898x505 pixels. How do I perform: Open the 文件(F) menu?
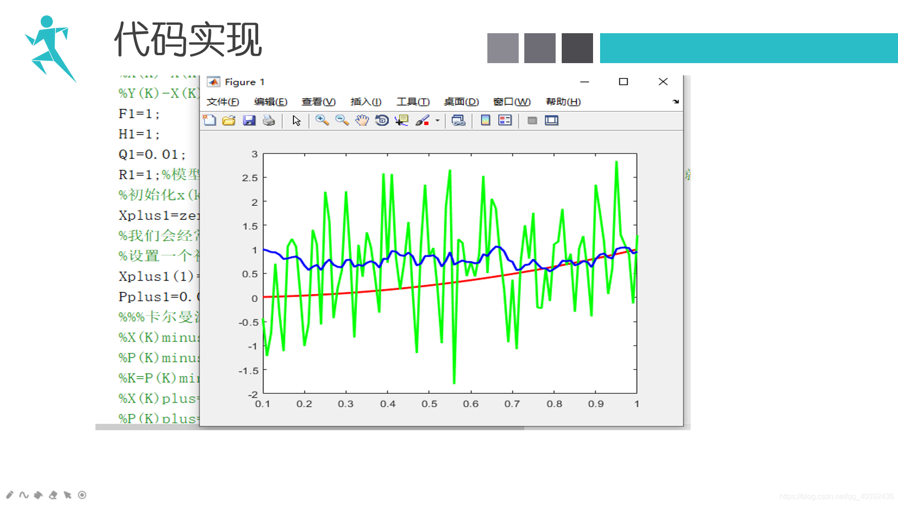pyautogui.click(x=223, y=101)
